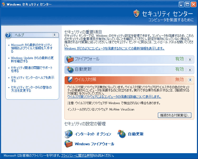
Task: Click the globe icon in 自動更新 header
Action: (70, 69)
